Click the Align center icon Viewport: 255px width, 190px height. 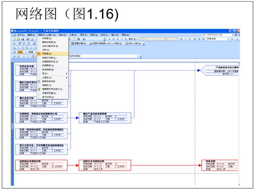(199, 39)
